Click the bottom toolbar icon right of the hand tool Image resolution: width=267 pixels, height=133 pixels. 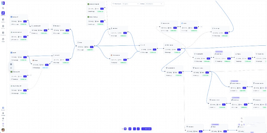pos(130,129)
